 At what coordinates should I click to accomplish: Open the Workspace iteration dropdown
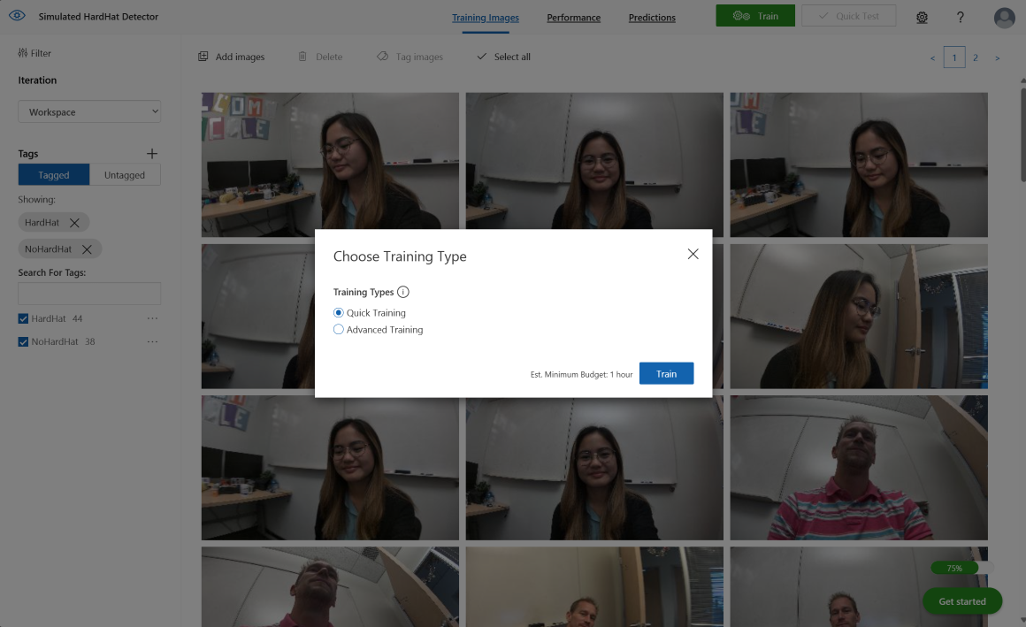(89, 112)
